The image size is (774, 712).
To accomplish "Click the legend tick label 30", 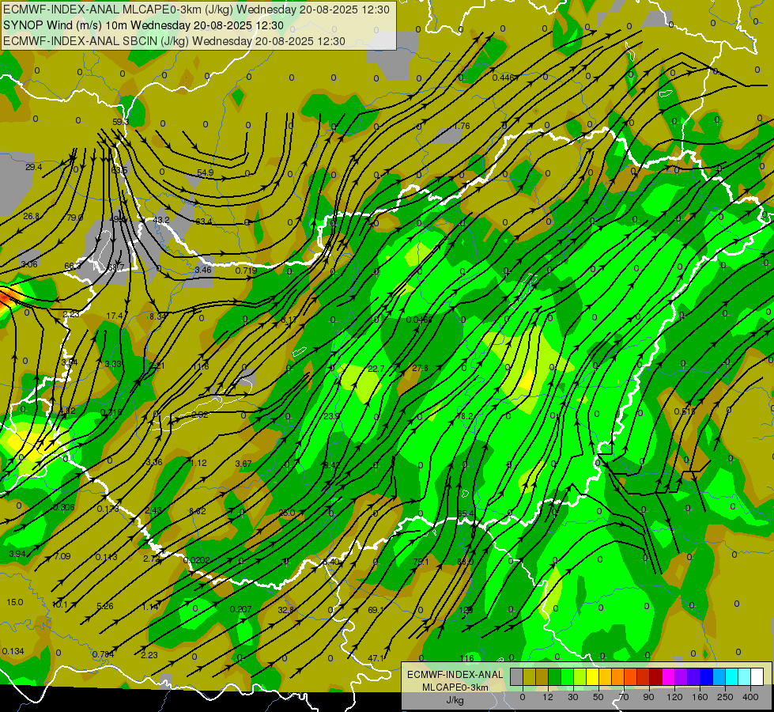I will pyautogui.click(x=572, y=697).
